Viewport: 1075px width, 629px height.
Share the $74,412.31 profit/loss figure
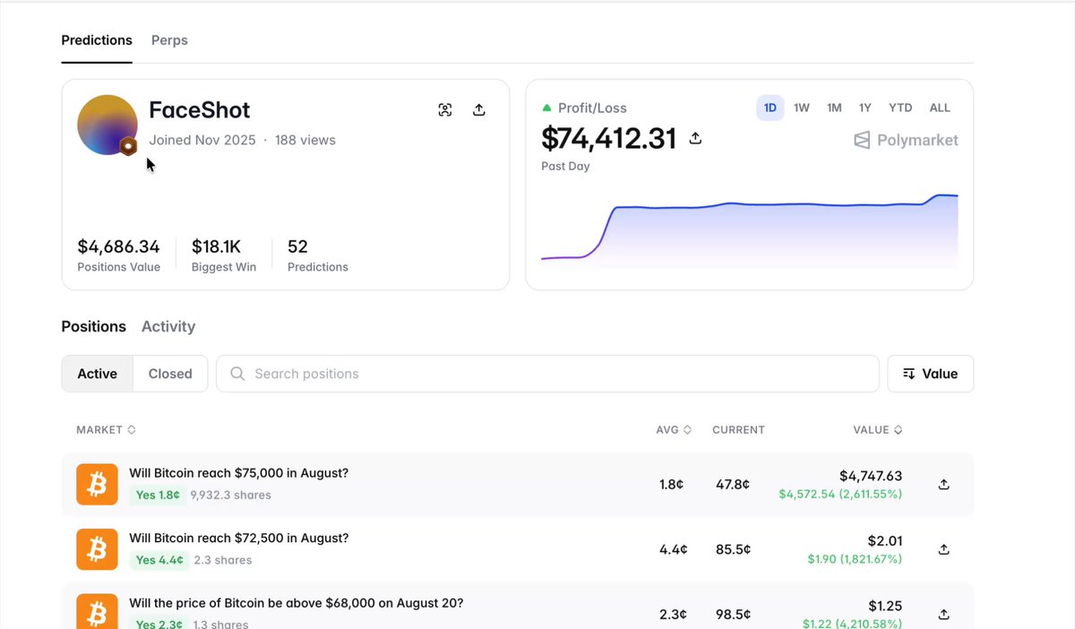pyautogui.click(x=695, y=138)
